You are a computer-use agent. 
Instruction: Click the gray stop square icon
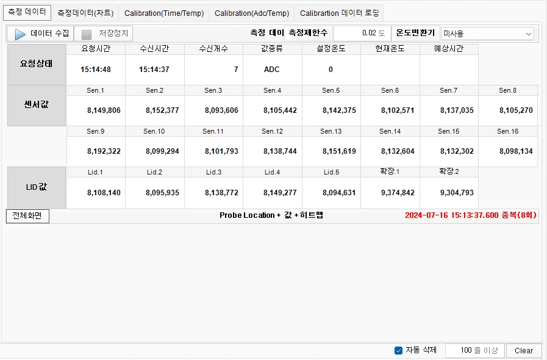(x=86, y=34)
